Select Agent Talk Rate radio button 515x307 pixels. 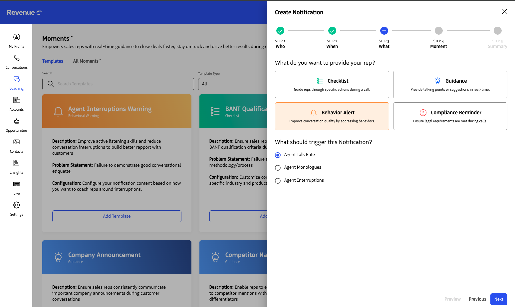coord(278,155)
